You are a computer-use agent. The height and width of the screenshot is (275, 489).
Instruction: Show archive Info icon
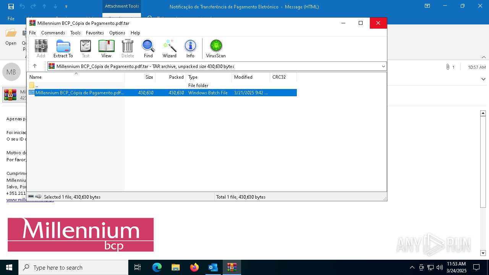190,49
